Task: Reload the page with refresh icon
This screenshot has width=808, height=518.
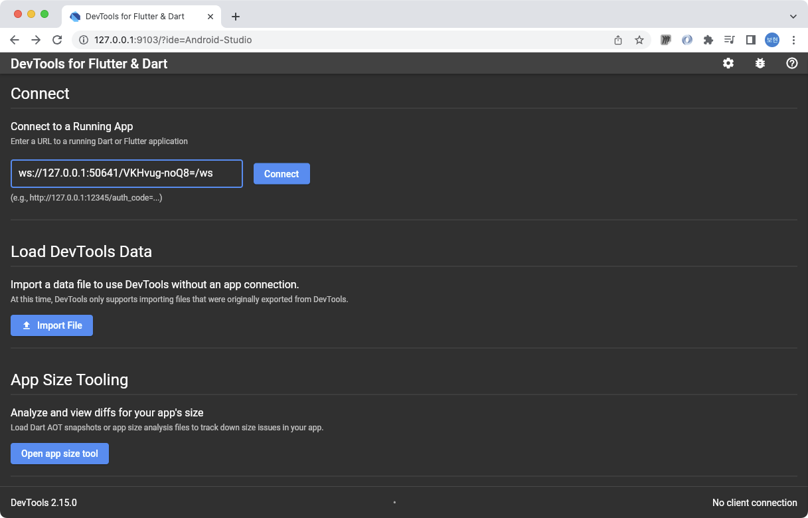Action: (57, 40)
